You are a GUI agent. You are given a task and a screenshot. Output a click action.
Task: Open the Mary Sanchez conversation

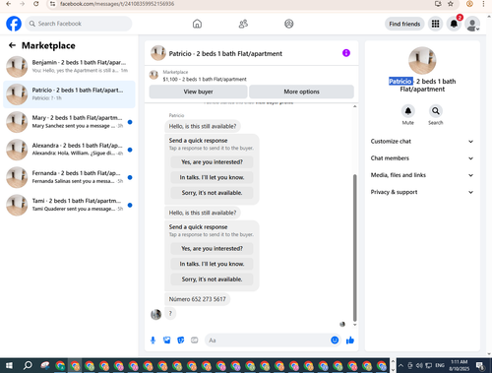pos(69,122)
